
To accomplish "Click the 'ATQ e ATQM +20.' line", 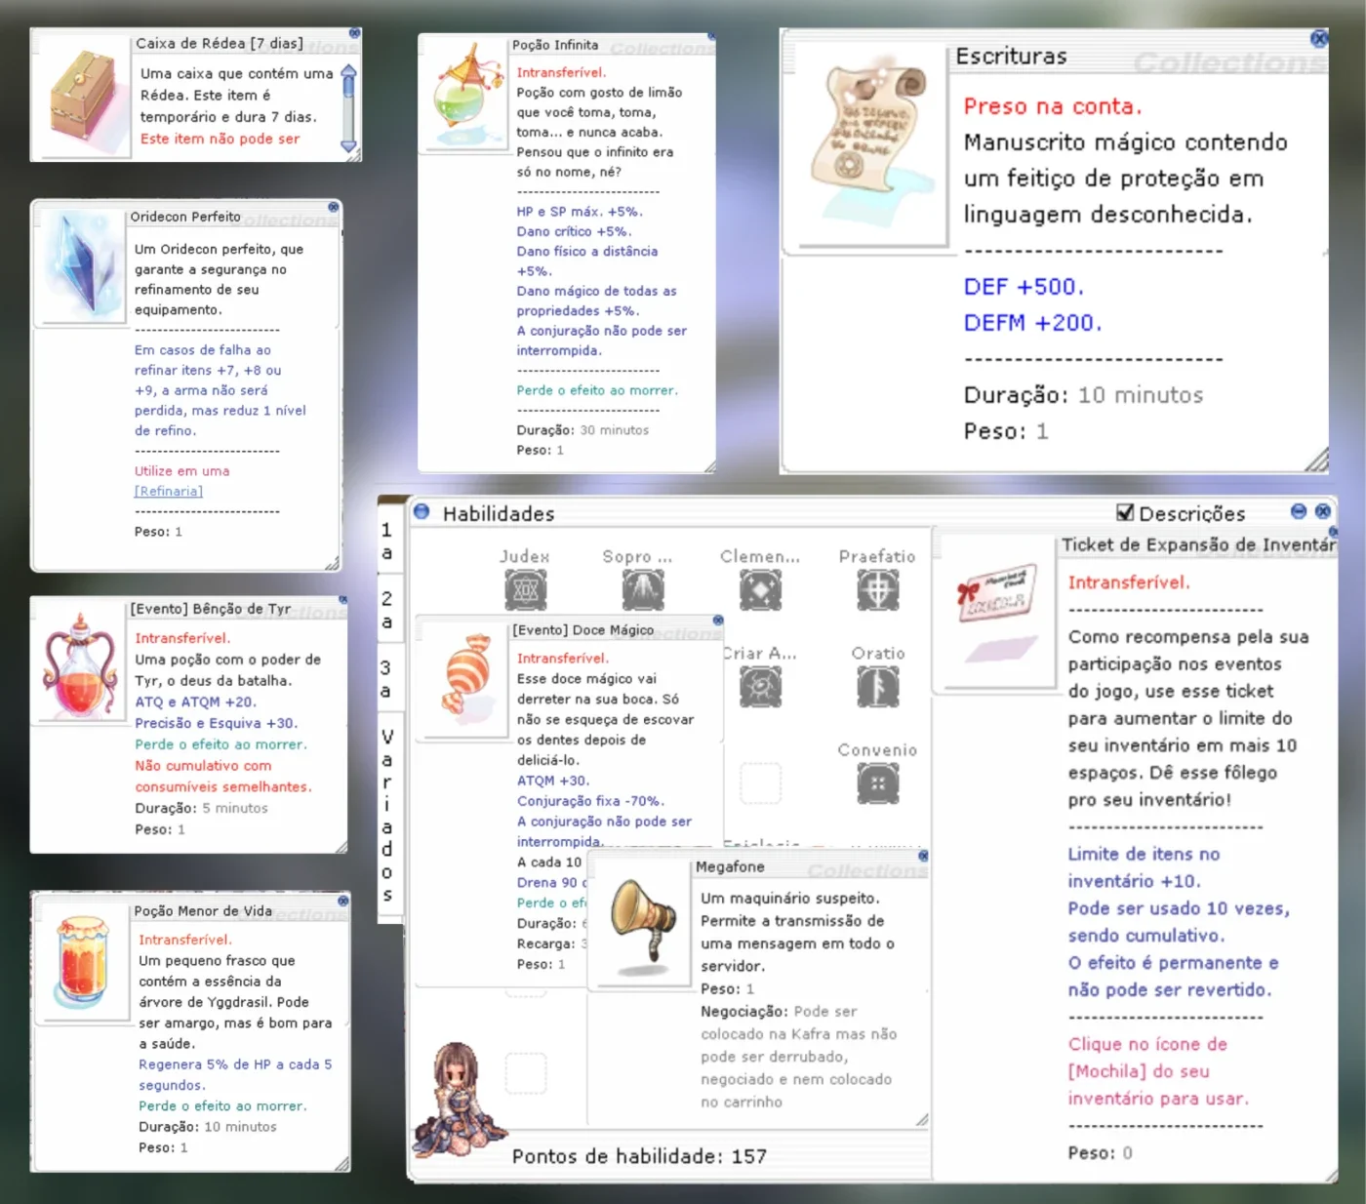I will (195, 702).
